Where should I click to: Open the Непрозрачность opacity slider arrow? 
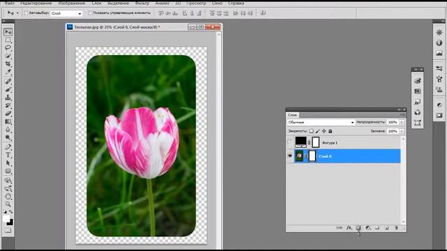(x=402, y=122)
